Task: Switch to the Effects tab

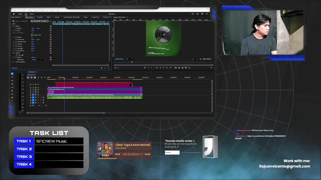Action: pos(49,17)
